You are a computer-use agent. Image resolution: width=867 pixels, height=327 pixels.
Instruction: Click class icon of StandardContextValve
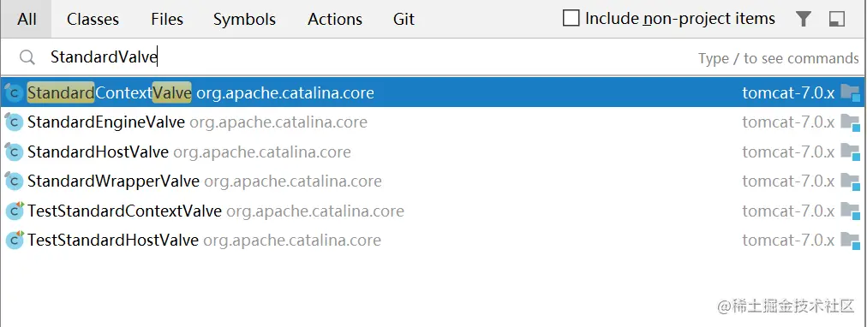(14, 92)
